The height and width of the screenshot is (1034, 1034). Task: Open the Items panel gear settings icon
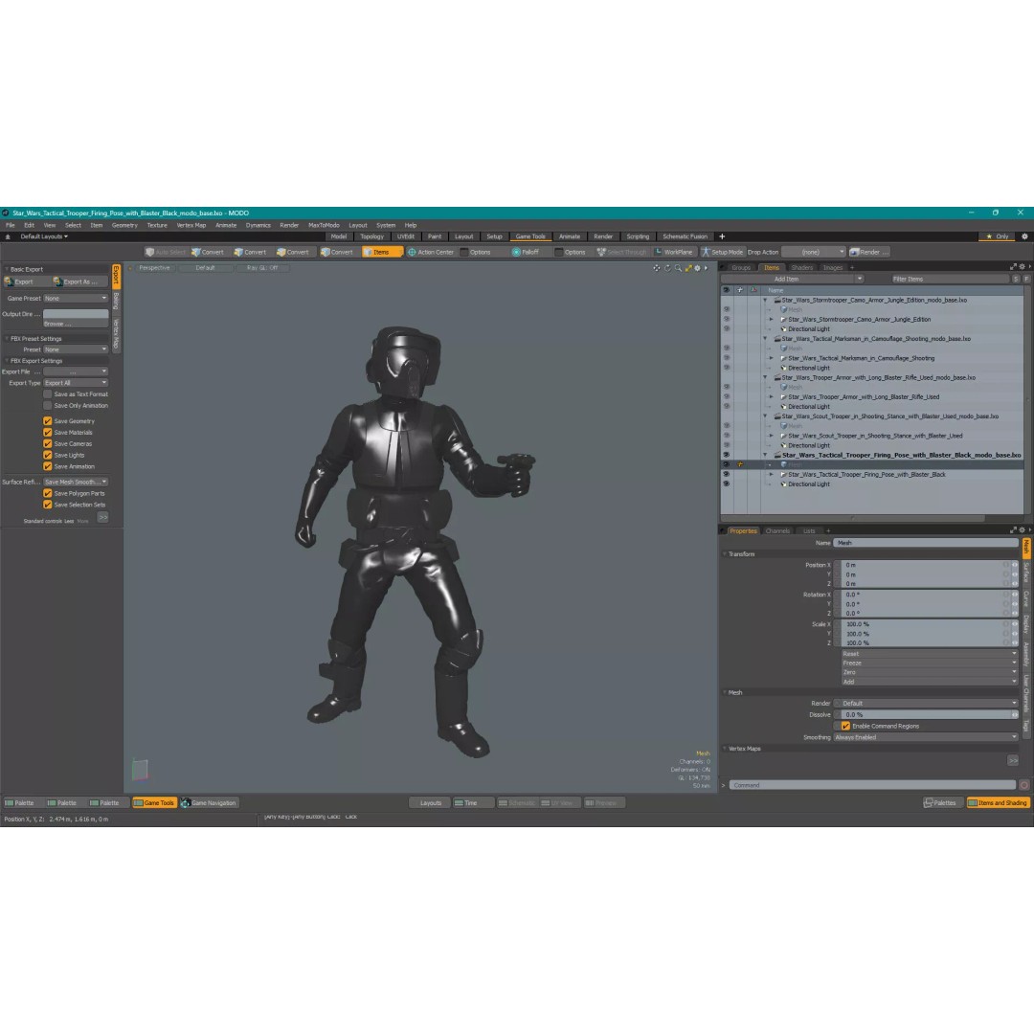pyautogui.click(x=1023, y=267)
